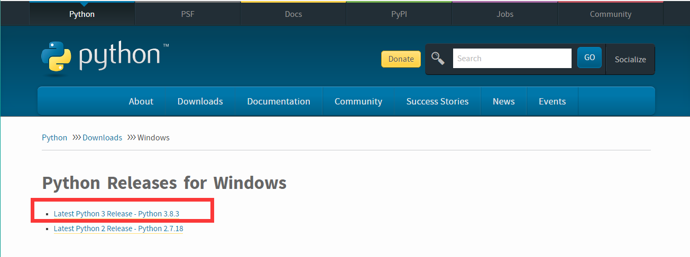The image size is (690, 257).
Task: Select the Jobs top tab
Action: point(505,14)
